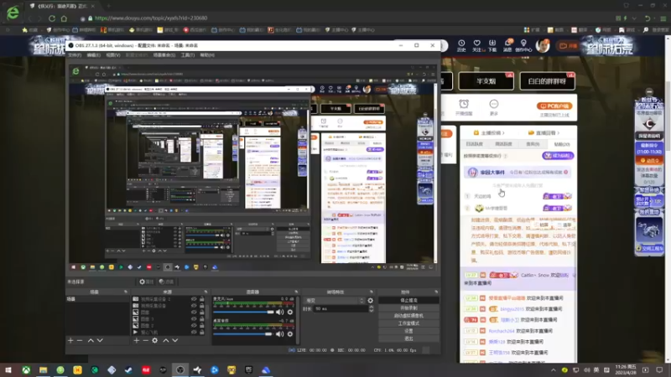Pop out the 来源 dock panel
The image size is (671, 377).
(x=205, y=292)
